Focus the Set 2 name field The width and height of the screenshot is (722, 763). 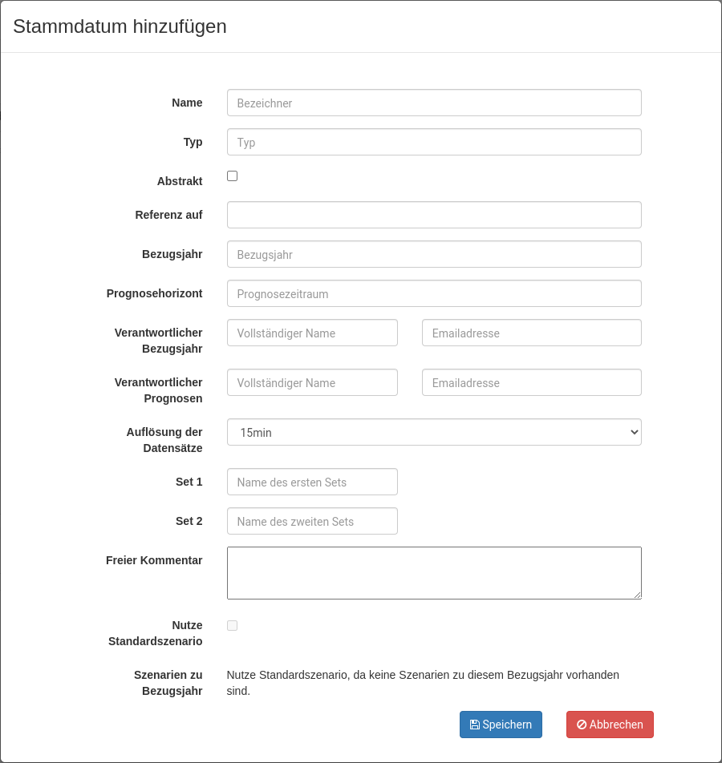coord(312,521)
